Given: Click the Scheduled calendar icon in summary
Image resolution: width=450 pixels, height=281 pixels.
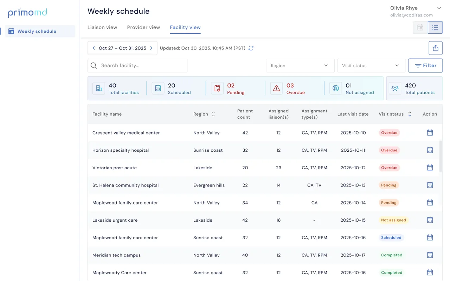Looking at the screenshot, I should coord(158,89).
